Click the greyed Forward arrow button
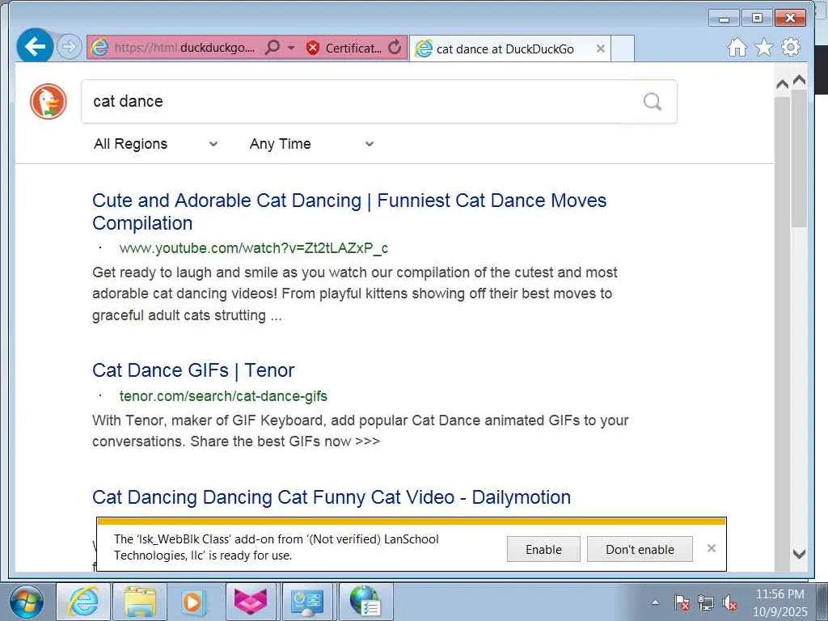Viewport: 828px width, 621px height. [70, 47]
